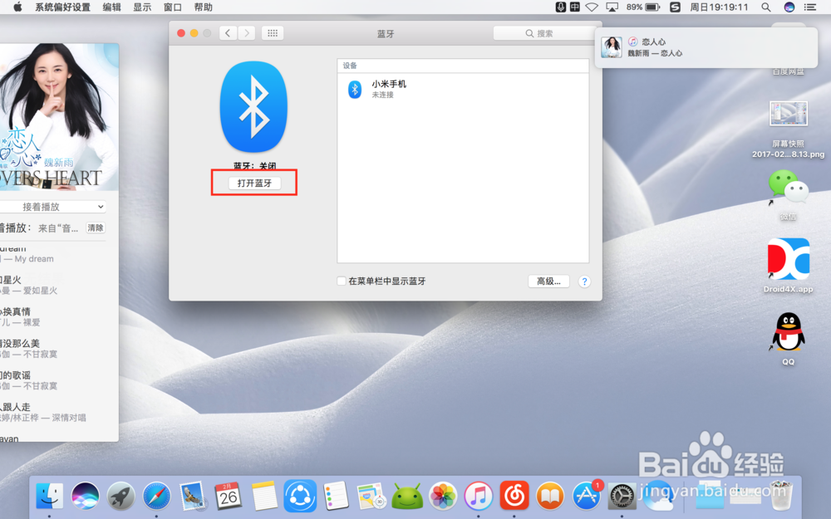
Task: Open Photos in the Dock
Action: (443, 497)
